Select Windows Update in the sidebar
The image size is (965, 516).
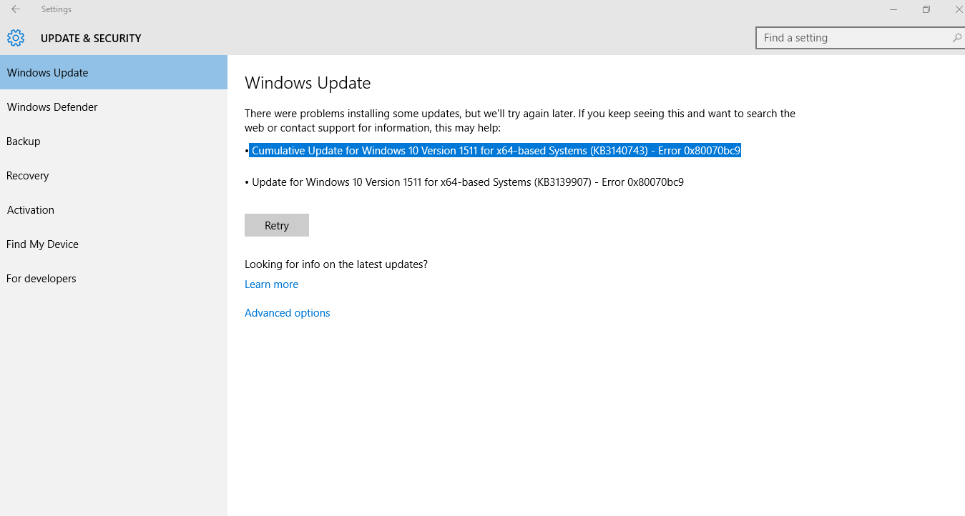114,72
